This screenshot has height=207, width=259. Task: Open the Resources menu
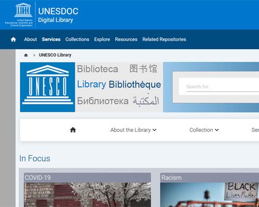(126, 39)
